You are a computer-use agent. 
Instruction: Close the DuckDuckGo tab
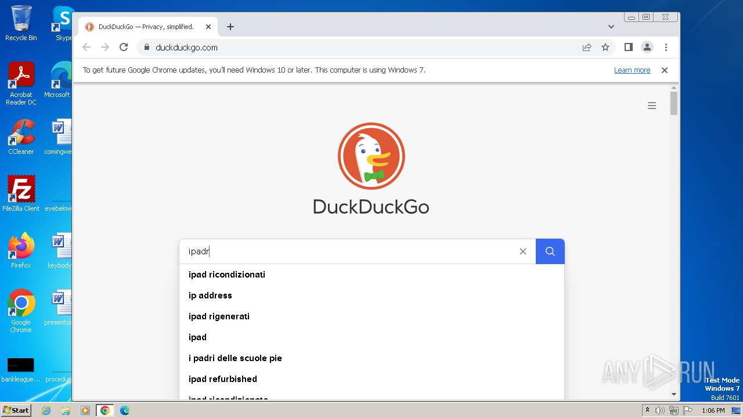[x=208, y=27]
